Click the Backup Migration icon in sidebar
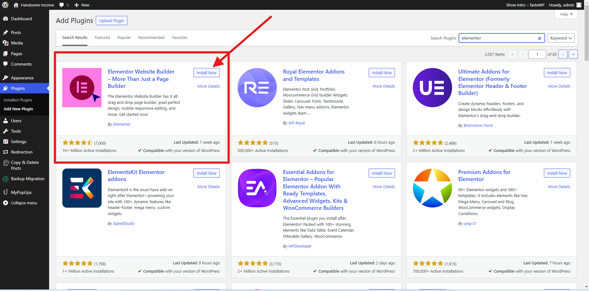This screenshot has height=291, width=589. (6, 179)
